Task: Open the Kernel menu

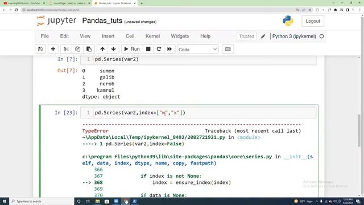Action: point(152,36)
